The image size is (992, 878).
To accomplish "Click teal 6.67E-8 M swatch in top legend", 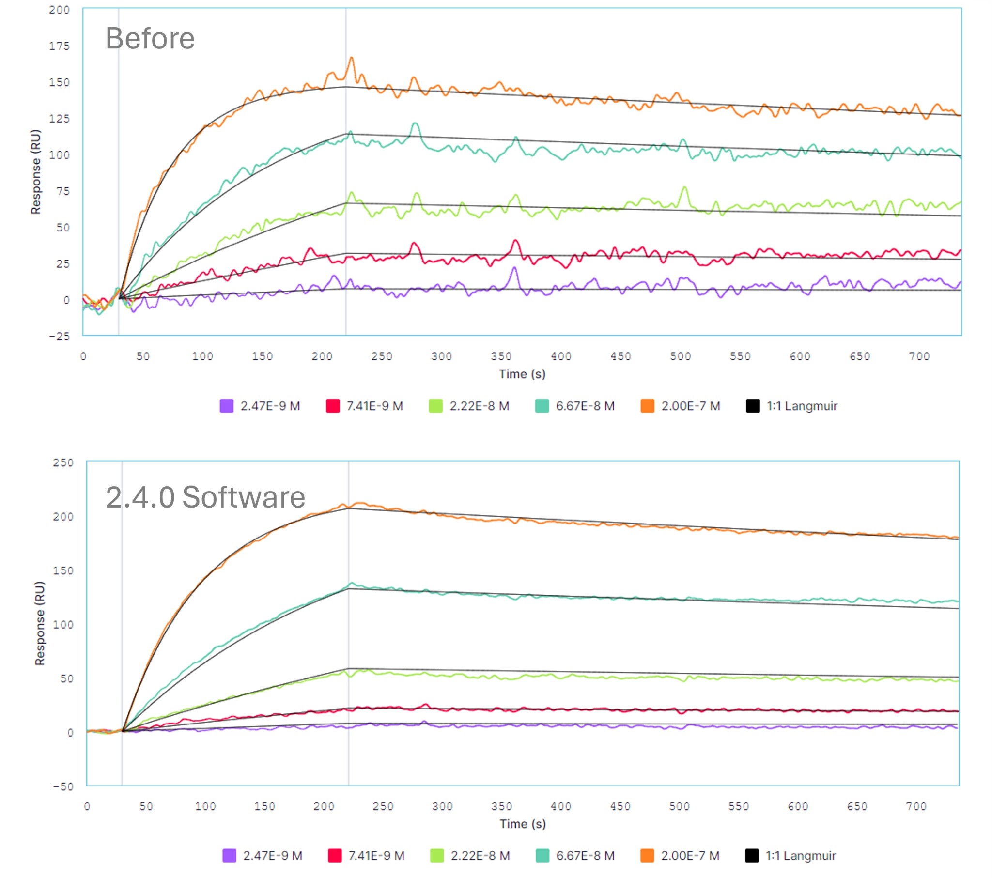I will tap(542, 406).
